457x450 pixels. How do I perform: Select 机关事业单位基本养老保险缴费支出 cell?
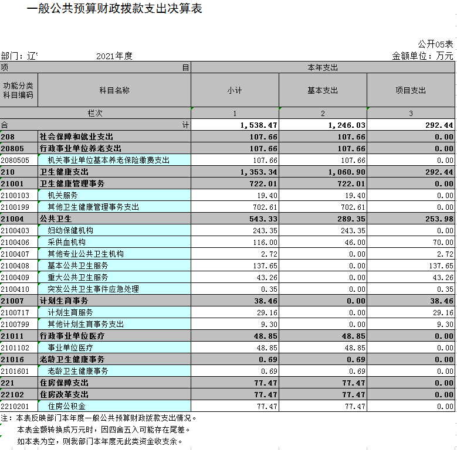pos(114,160)
